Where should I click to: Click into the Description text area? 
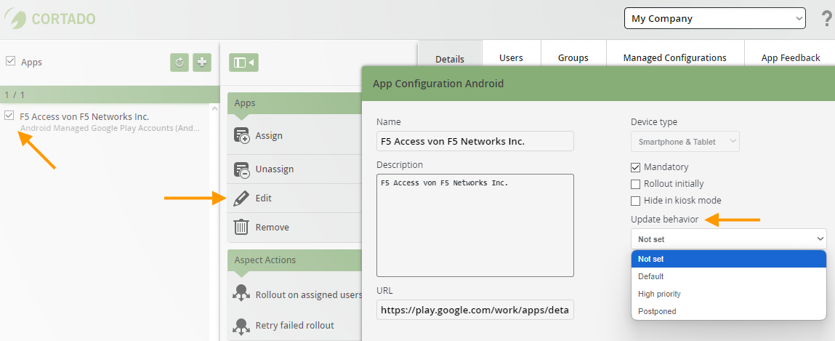(x=475, y=225)
